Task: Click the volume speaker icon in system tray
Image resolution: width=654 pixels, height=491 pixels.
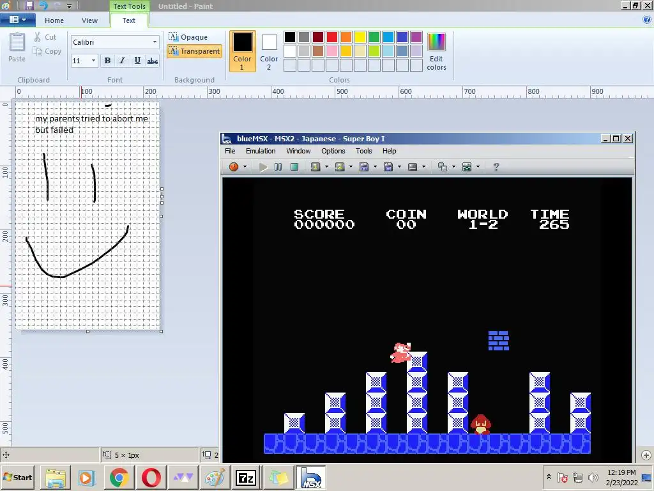Action: [x=593, y=477]
